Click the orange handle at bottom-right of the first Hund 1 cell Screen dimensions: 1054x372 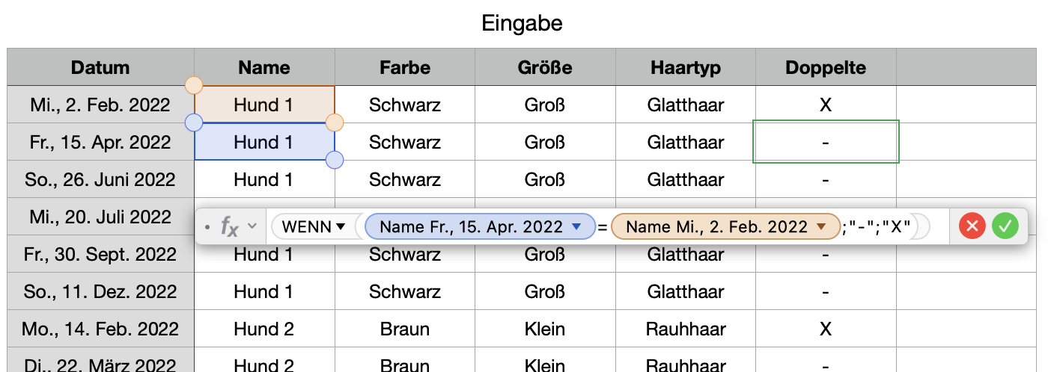[335, 122]
